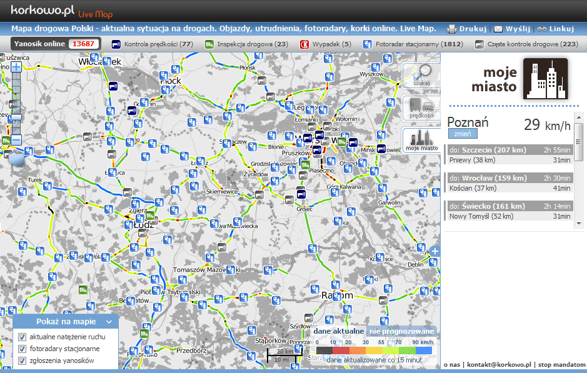Click the zmień button under Poznań

462,134
